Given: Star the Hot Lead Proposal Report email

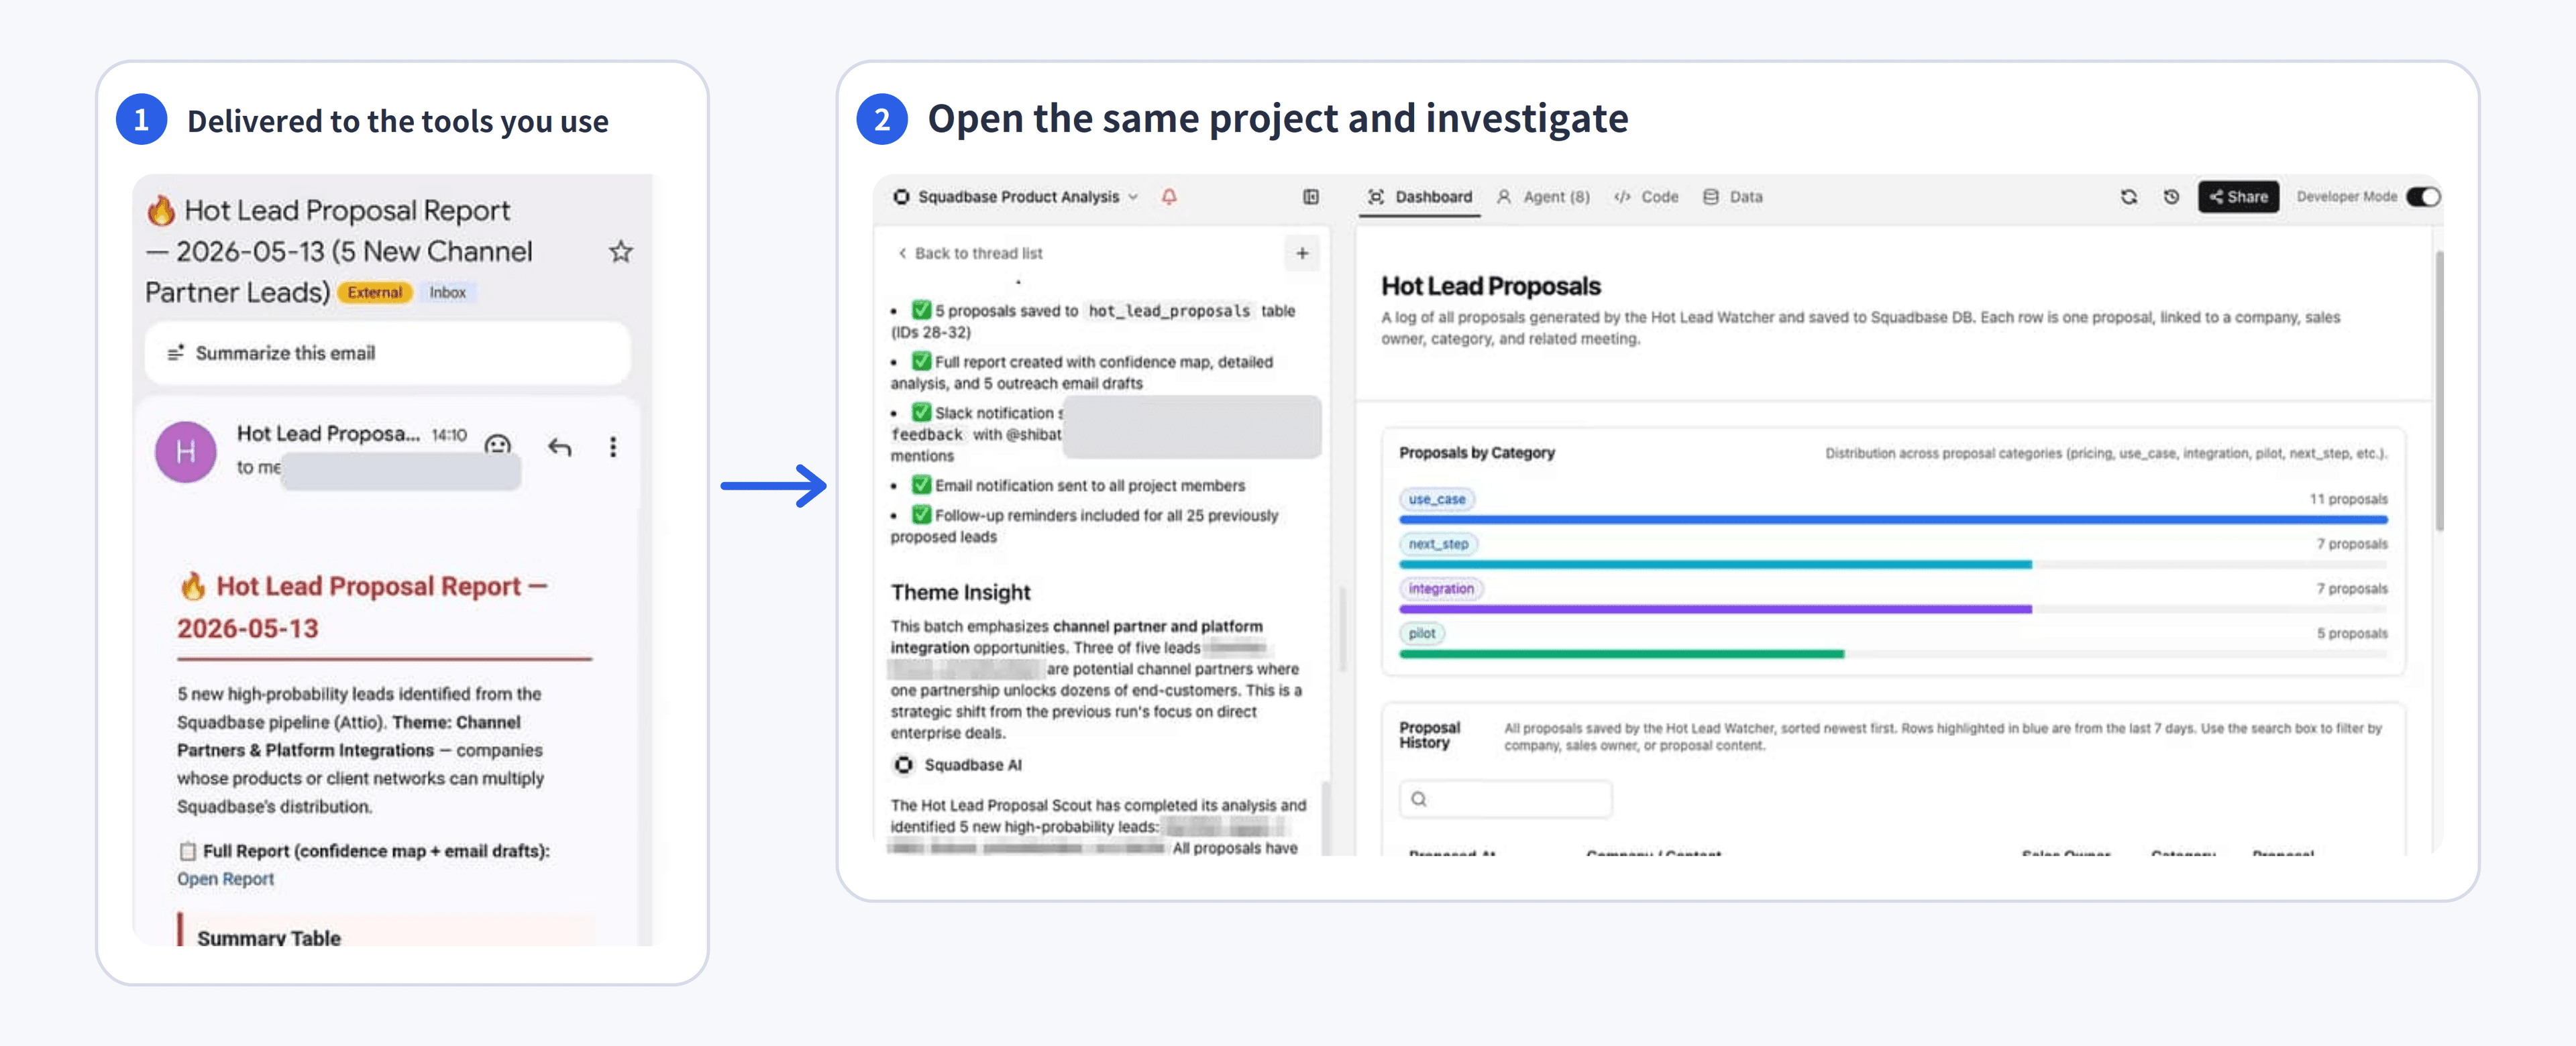Looking at the screenshot, I should (621, 252).
